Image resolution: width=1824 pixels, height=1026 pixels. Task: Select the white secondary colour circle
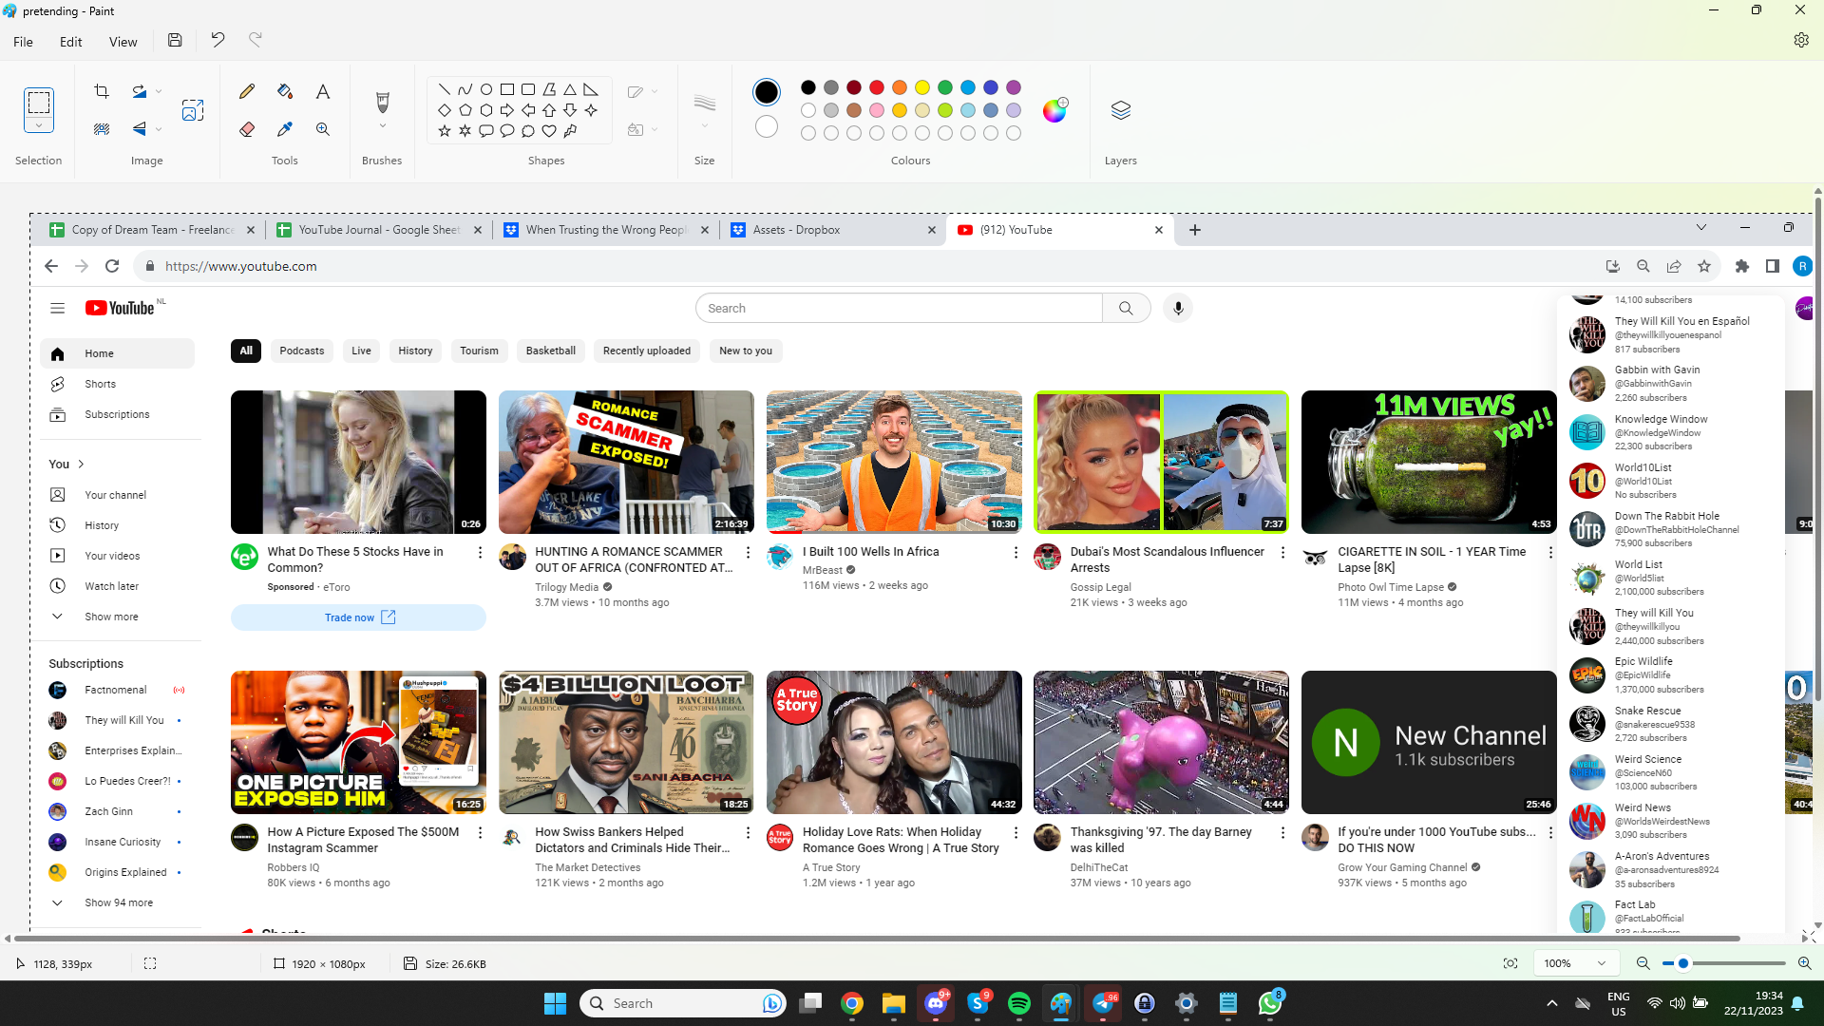tap(767, 126)
